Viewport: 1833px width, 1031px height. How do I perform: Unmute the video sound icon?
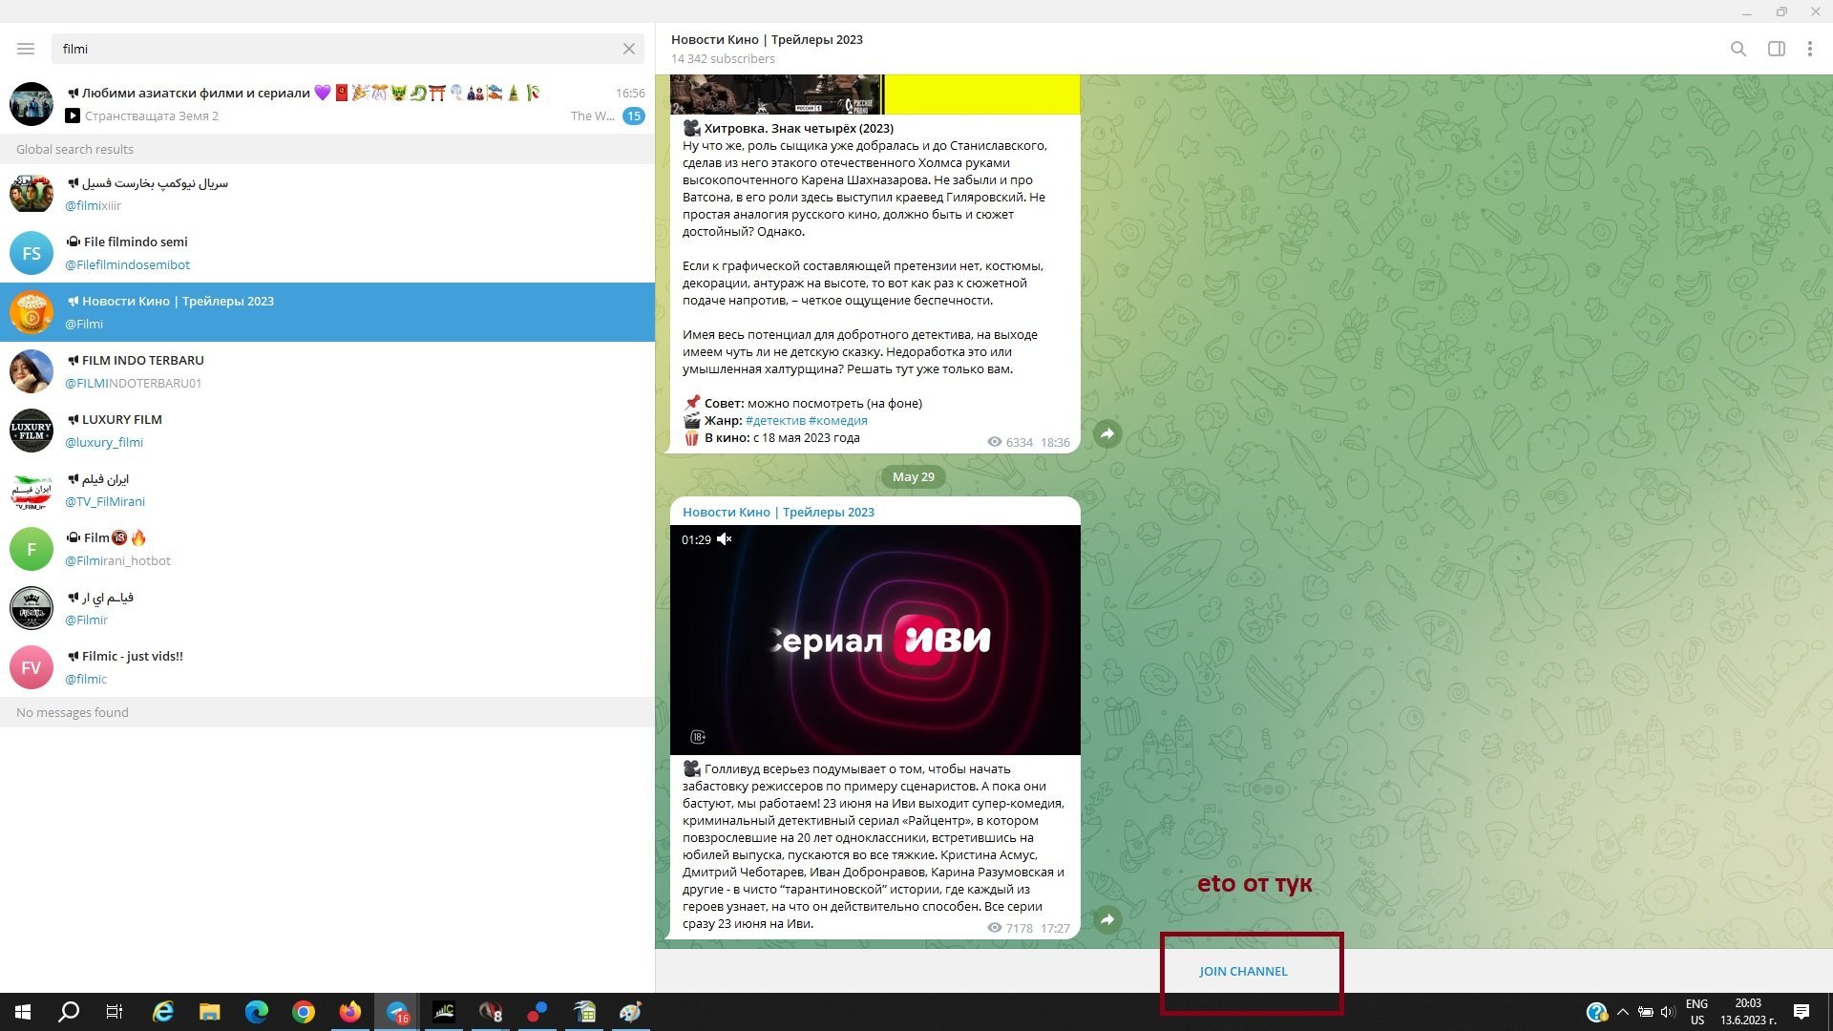point(725,539)
